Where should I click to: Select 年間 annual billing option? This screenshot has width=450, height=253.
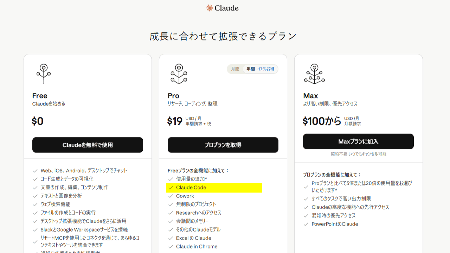(x=251, y=69)
